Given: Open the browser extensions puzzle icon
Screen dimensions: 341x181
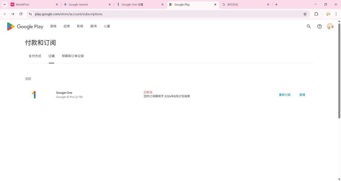Looking at the screenshot, I should (316, 14).
